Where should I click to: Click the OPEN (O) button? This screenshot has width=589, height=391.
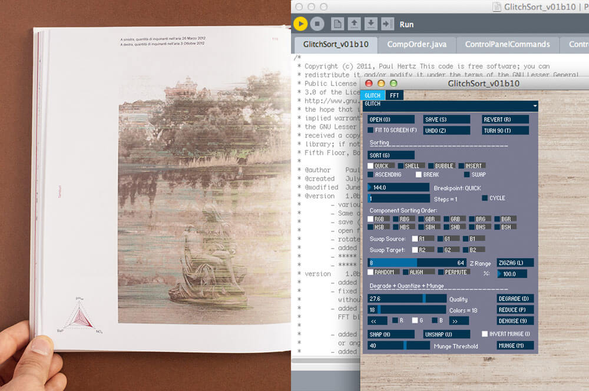(x=391, y=120)
